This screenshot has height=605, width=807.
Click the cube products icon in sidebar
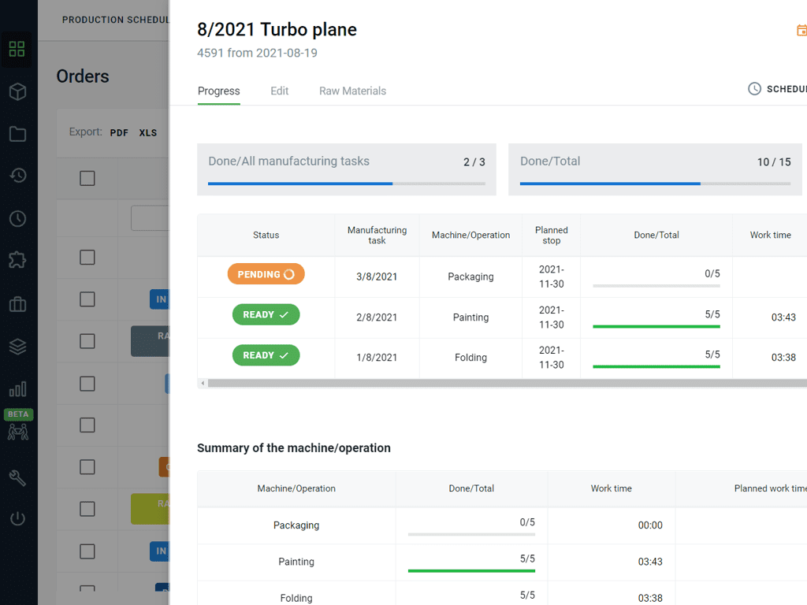(17, 92)
